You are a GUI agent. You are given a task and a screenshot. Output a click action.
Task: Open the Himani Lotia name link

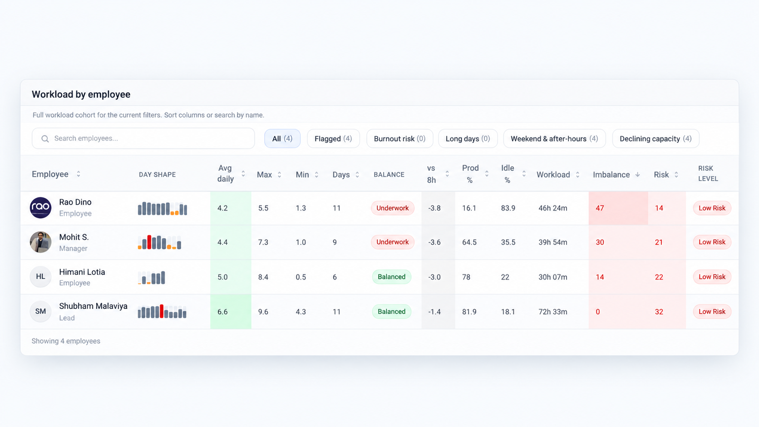click(x=82, y=272)
